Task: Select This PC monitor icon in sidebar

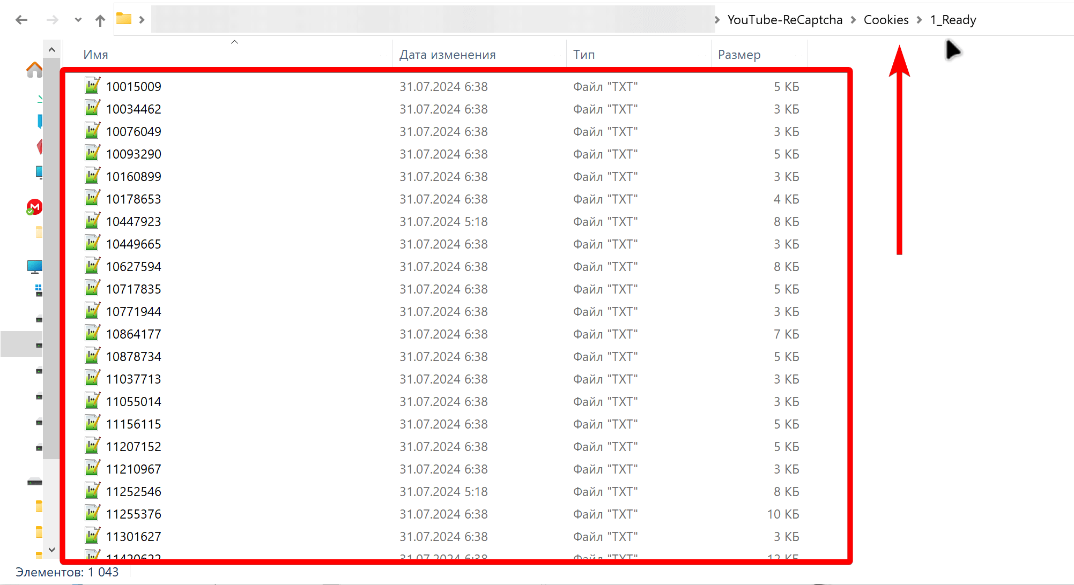Action: point(35,266)
